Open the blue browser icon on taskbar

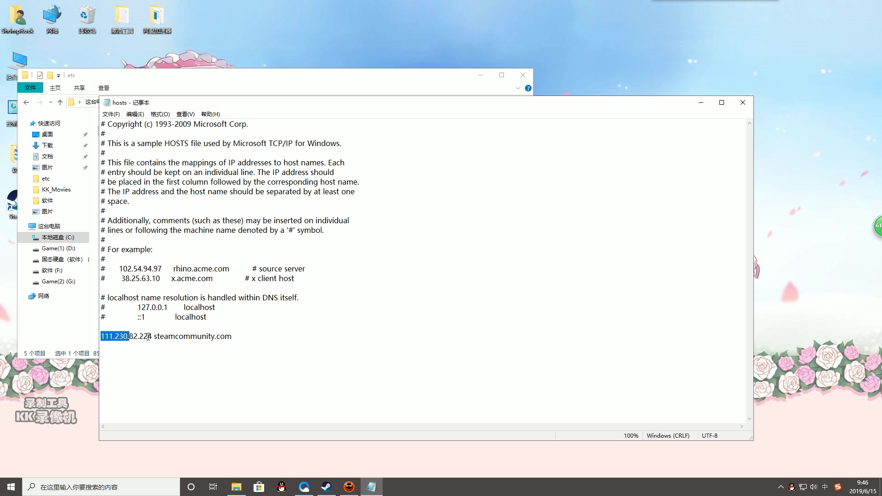click(x=304, y=487)
